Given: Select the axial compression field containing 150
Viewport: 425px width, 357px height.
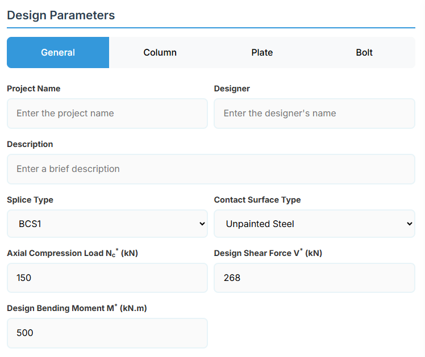Looking at the screenshot, I should coord(107,278).
